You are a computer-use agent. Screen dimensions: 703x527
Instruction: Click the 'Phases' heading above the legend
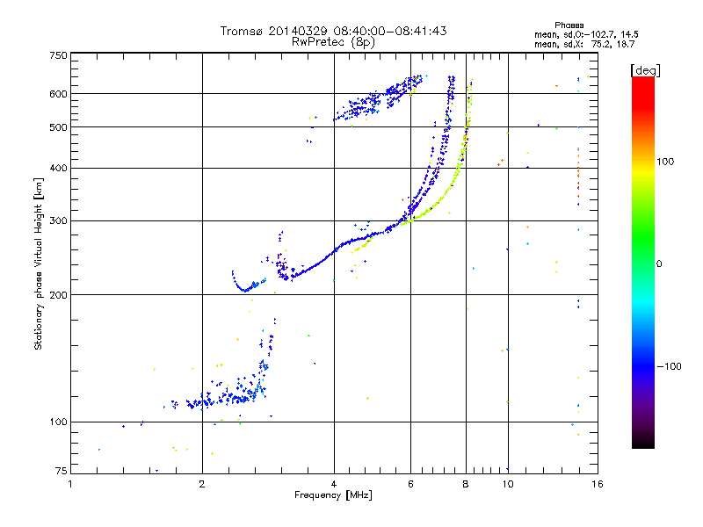point(569,25)
